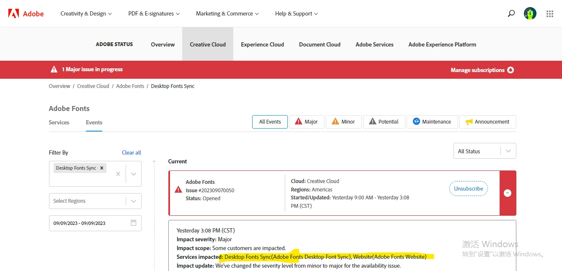This screenshot has height=271, width=562.
Task: Switch to the Experience Cloud tab
Action: [x=263, y=44]
